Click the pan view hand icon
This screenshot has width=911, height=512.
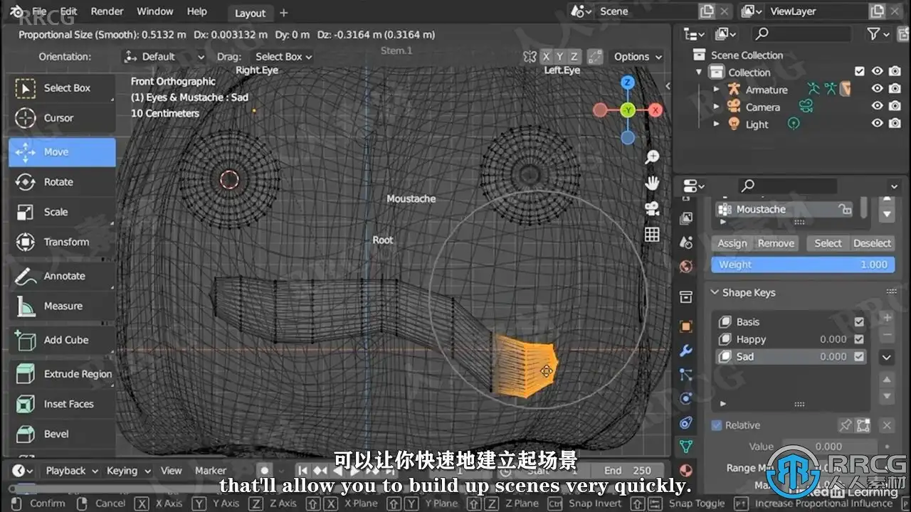[x=652, y=183]
